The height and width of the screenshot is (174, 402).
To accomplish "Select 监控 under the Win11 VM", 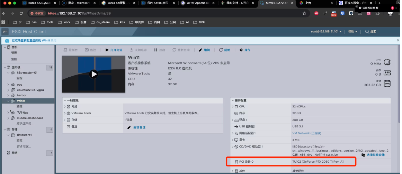I will (x=19, y=106).
